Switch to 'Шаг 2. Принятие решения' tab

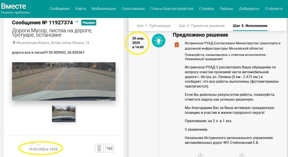coord(201,26)
